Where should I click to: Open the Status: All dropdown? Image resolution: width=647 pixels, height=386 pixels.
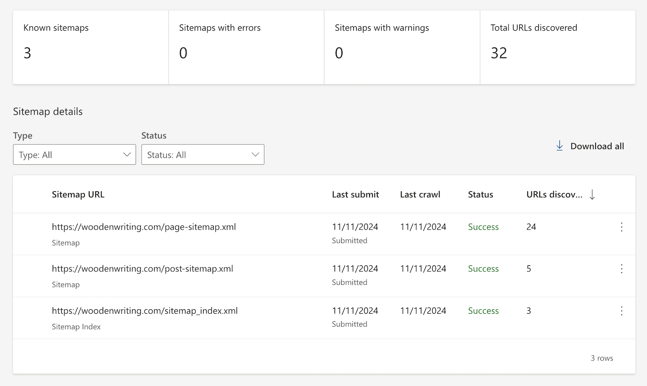coord(203,154)
